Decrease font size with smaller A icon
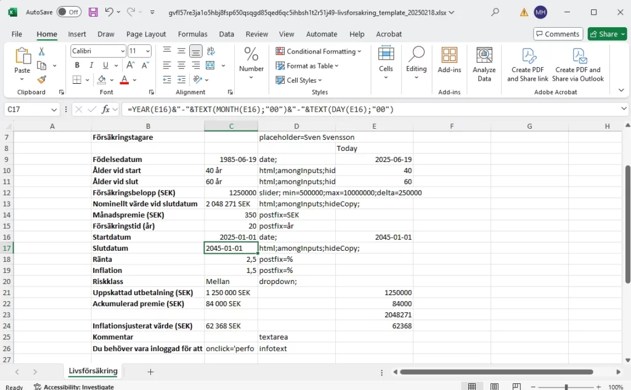 [145, 65]
